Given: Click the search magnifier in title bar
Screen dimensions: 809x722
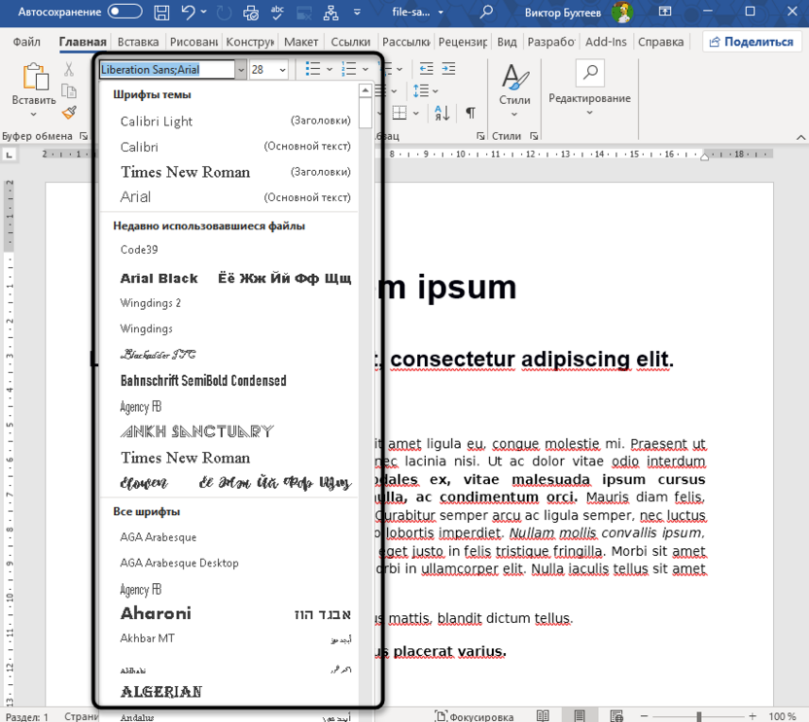Looking at the screenshot, I should (x=486, y=12).
